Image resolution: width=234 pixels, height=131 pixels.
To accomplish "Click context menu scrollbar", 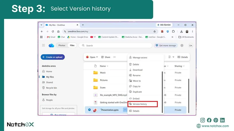I will point(162,92).
